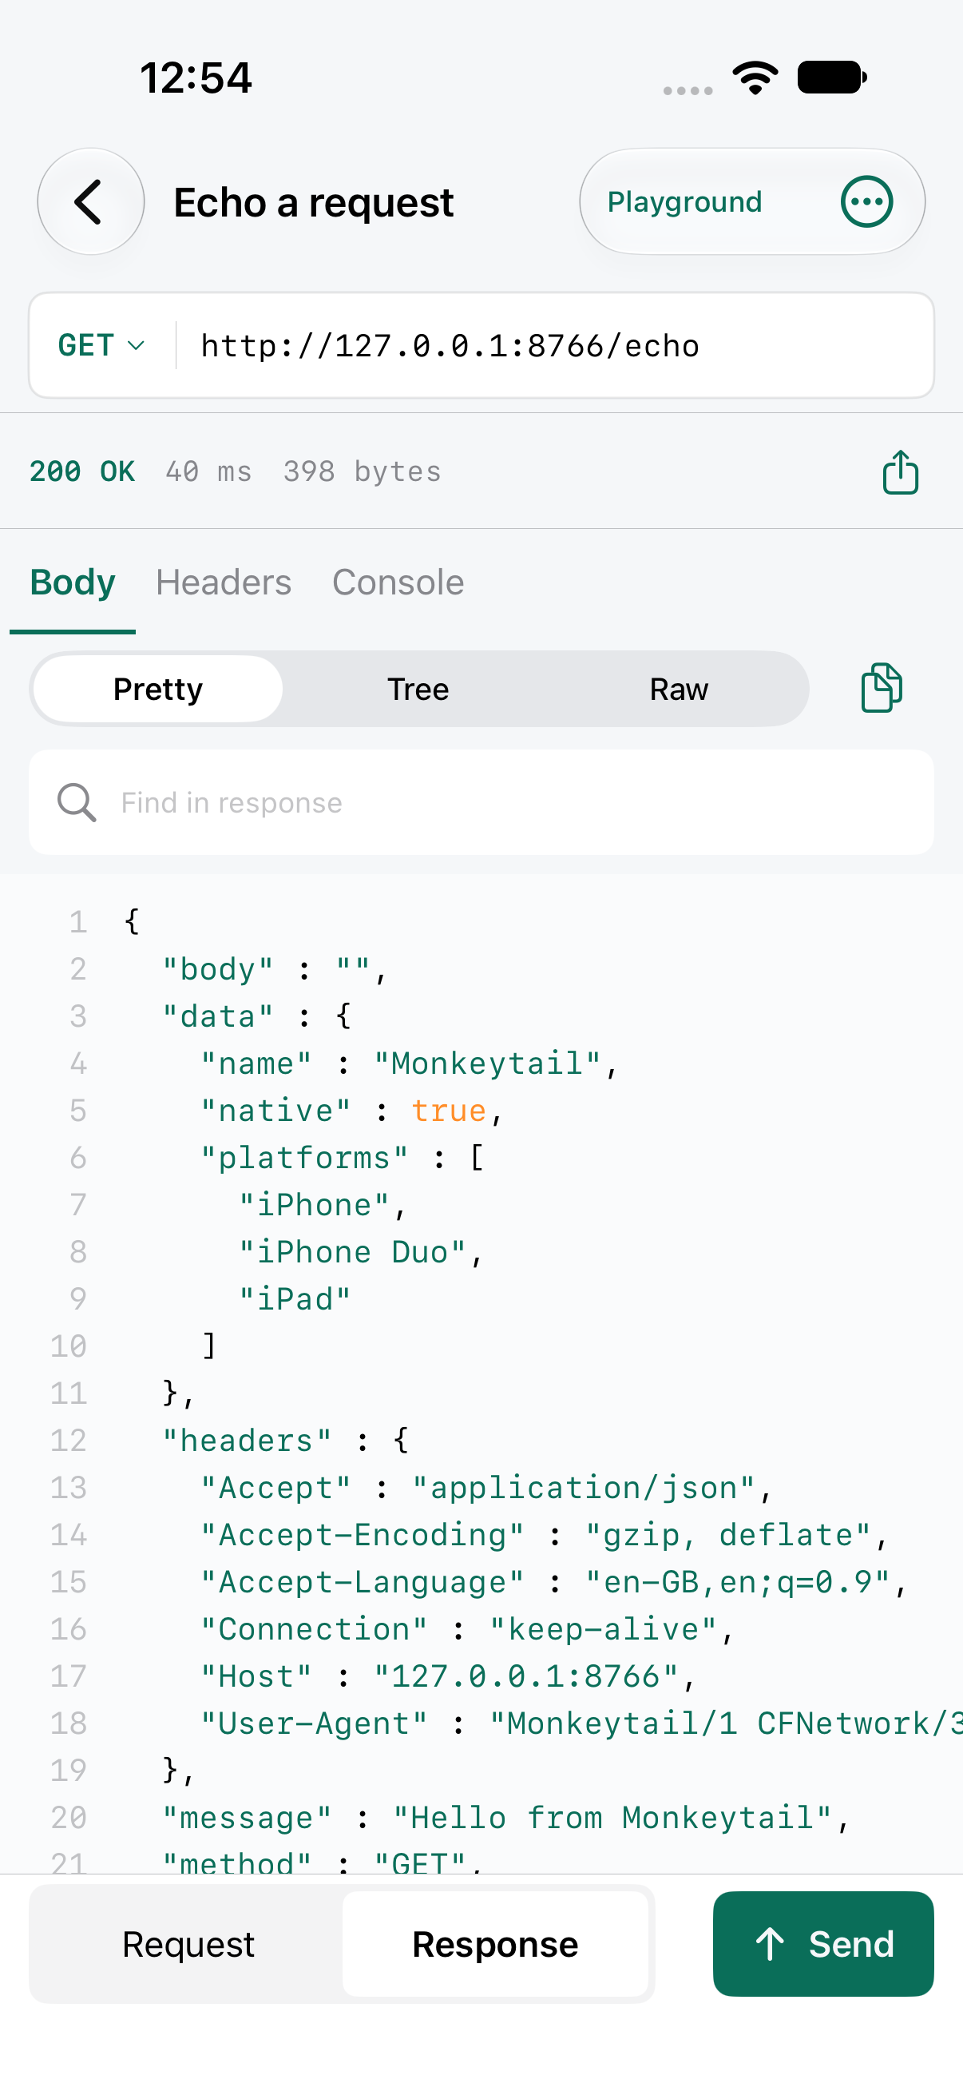Open the Playground environment selector
The height and width of the screenshot is (2095, 963).
point(684,201)
